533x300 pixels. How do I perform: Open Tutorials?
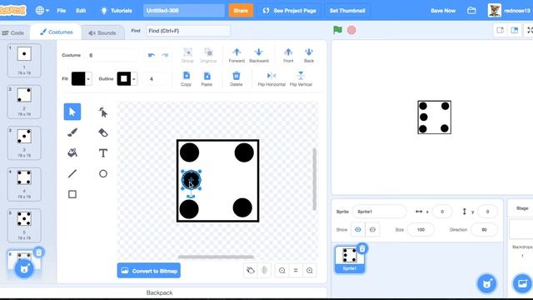[x=117, y=11]
